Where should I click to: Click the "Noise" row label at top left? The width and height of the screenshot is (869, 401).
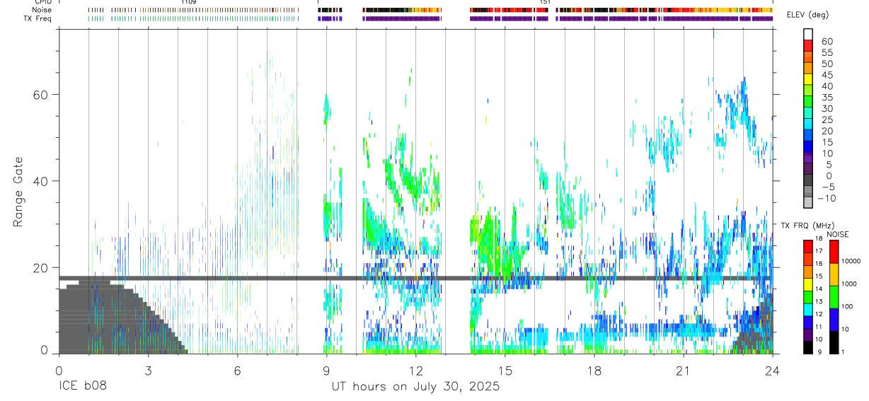click(42, 10)
